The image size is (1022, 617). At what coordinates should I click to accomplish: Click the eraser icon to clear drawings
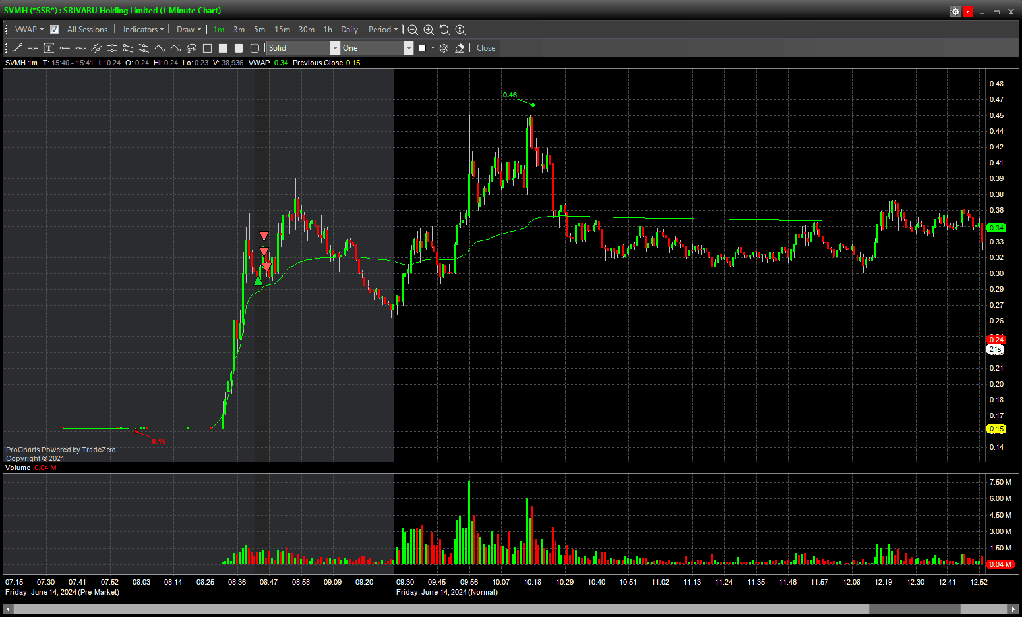click(x=460, y=48)
